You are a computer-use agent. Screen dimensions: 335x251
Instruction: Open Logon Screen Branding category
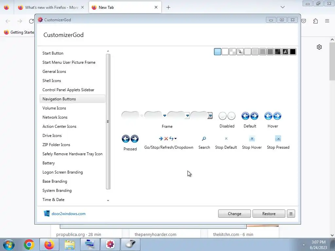(72, 172)
